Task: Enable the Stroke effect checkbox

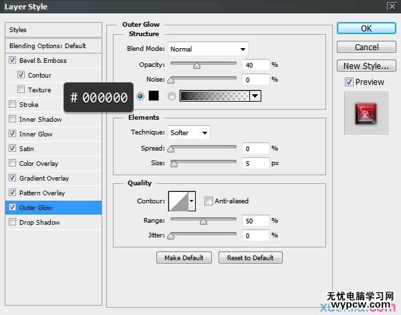Action: point(12,104)
